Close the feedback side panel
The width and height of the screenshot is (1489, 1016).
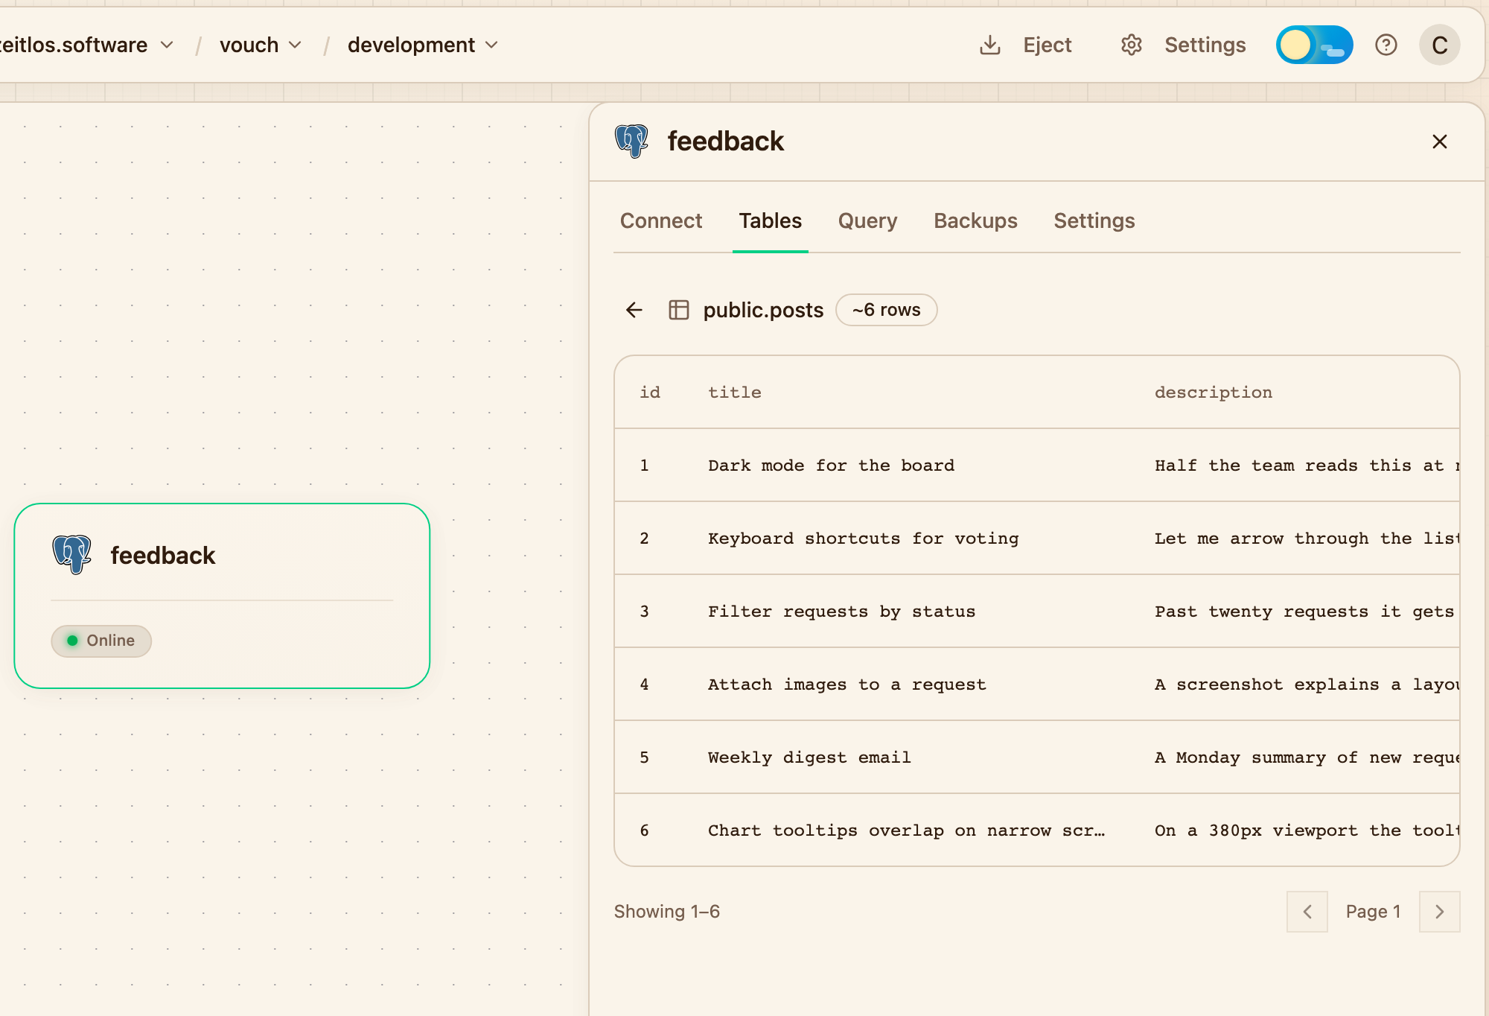[1439, 142]
